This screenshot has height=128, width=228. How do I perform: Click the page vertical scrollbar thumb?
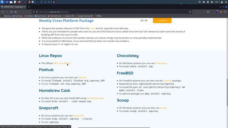point(227,92)
